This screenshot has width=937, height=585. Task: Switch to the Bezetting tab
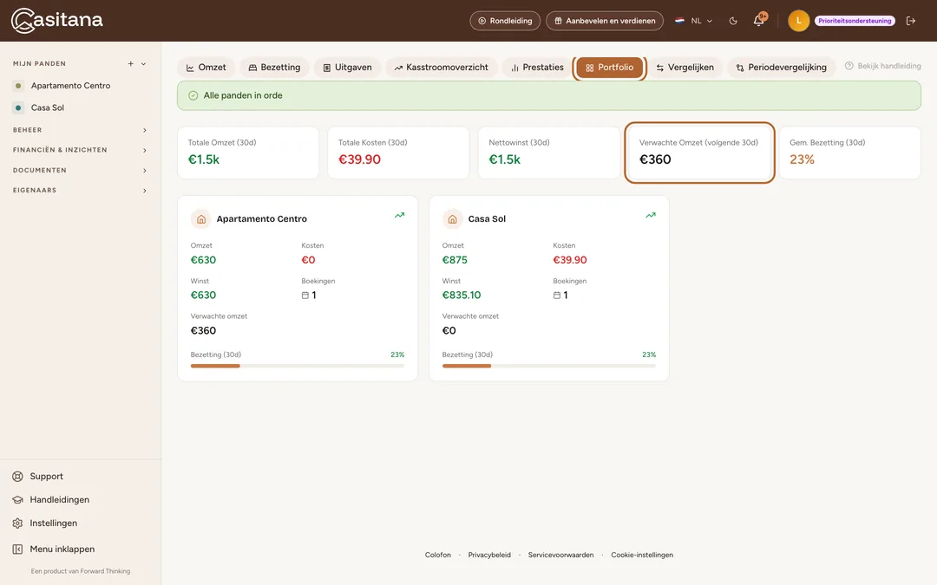(274, 68)
